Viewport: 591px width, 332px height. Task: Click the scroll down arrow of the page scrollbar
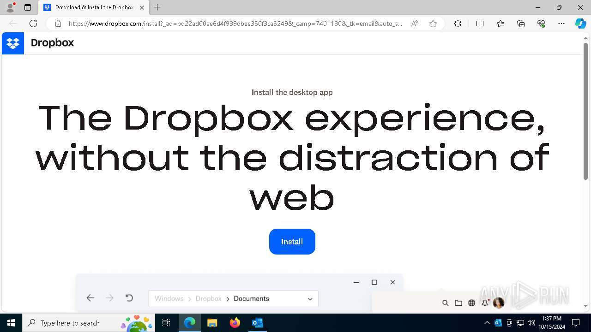(585, 306)
